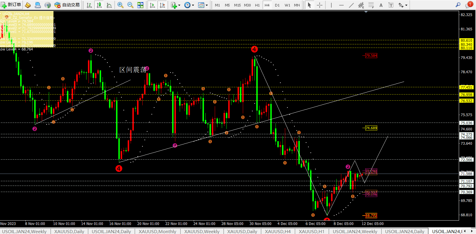Select the cursor arrow tool
This screenshot has height=234, width=476.
[x=309, y=5]
